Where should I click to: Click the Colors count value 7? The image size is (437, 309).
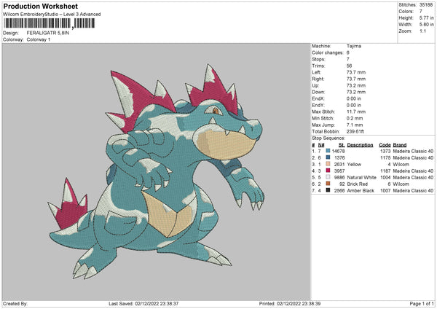coord(420,12)
